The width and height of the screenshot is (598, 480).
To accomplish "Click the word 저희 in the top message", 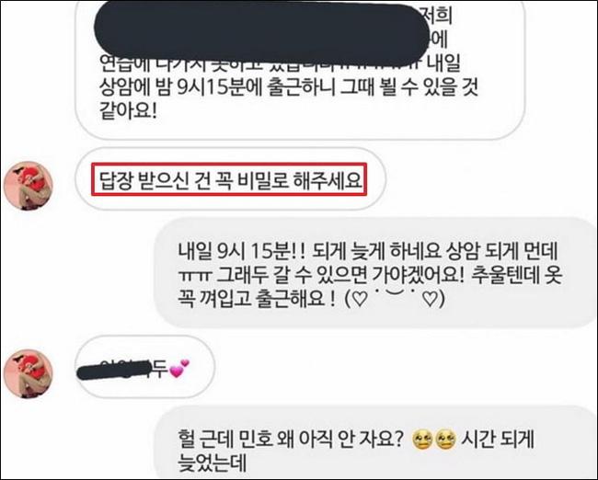I will (x=439, y=17).
